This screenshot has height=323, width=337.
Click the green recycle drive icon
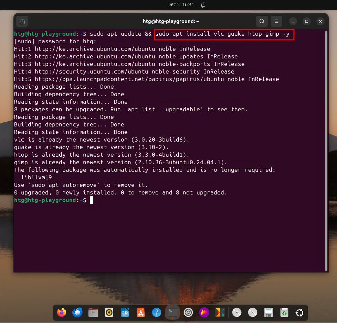pos(284,313)
